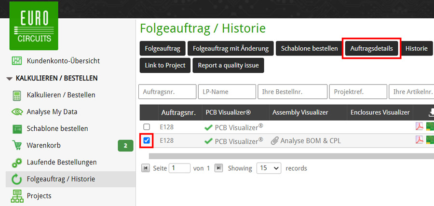Click the eye icon for Analyse My Data

pyautogui.click(x=17, y=112)
